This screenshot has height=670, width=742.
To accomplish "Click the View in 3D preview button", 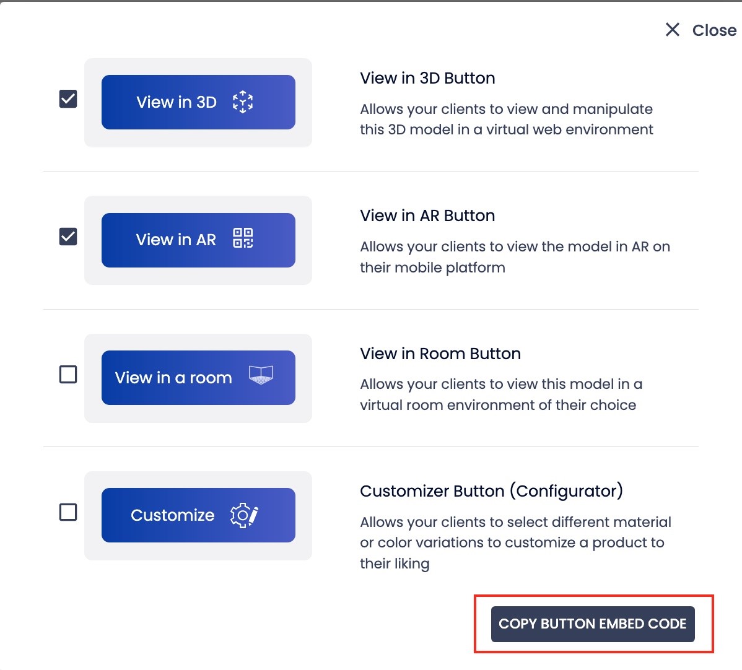I will (198, 102).
